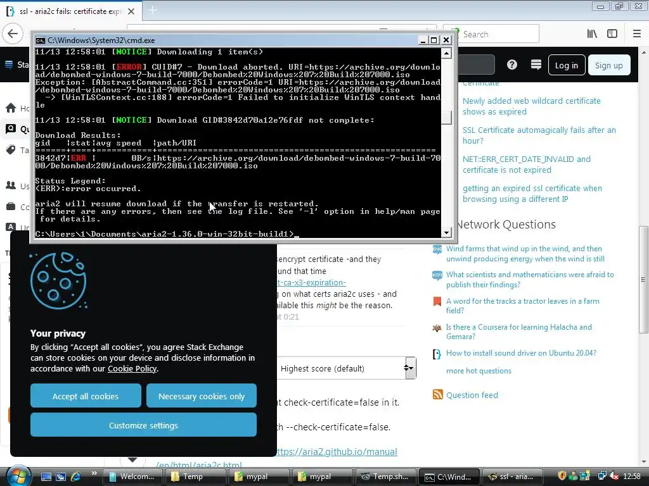This screenshot has height=486, width=649.
Task: Open the Stack Exchange menu lines icon
Action: [x=9, y=65]
